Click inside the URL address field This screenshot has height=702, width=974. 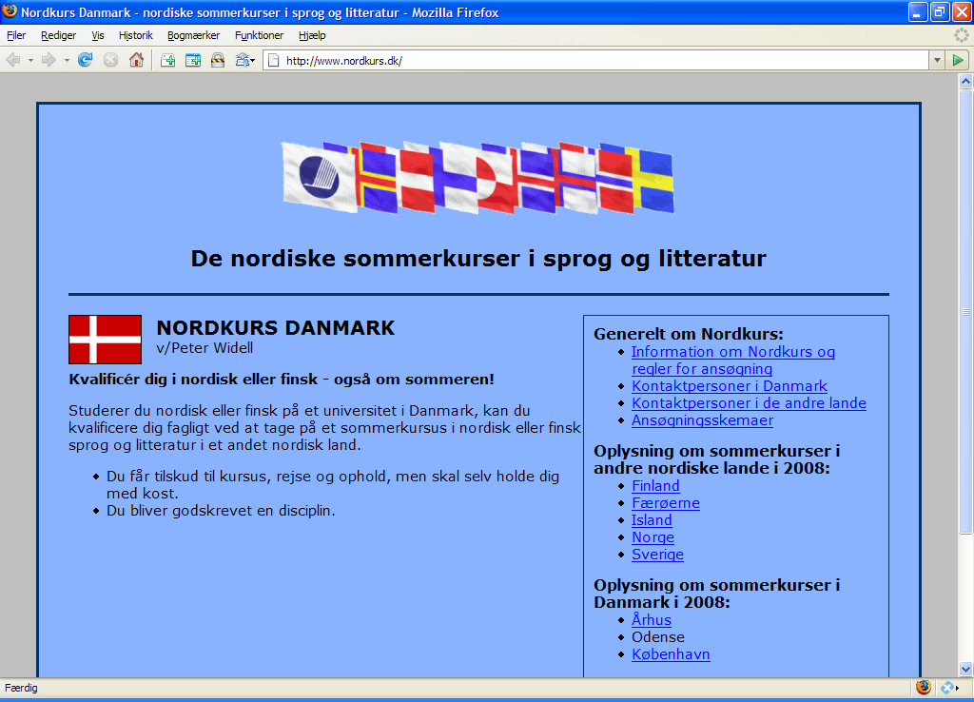coord(596,60)
